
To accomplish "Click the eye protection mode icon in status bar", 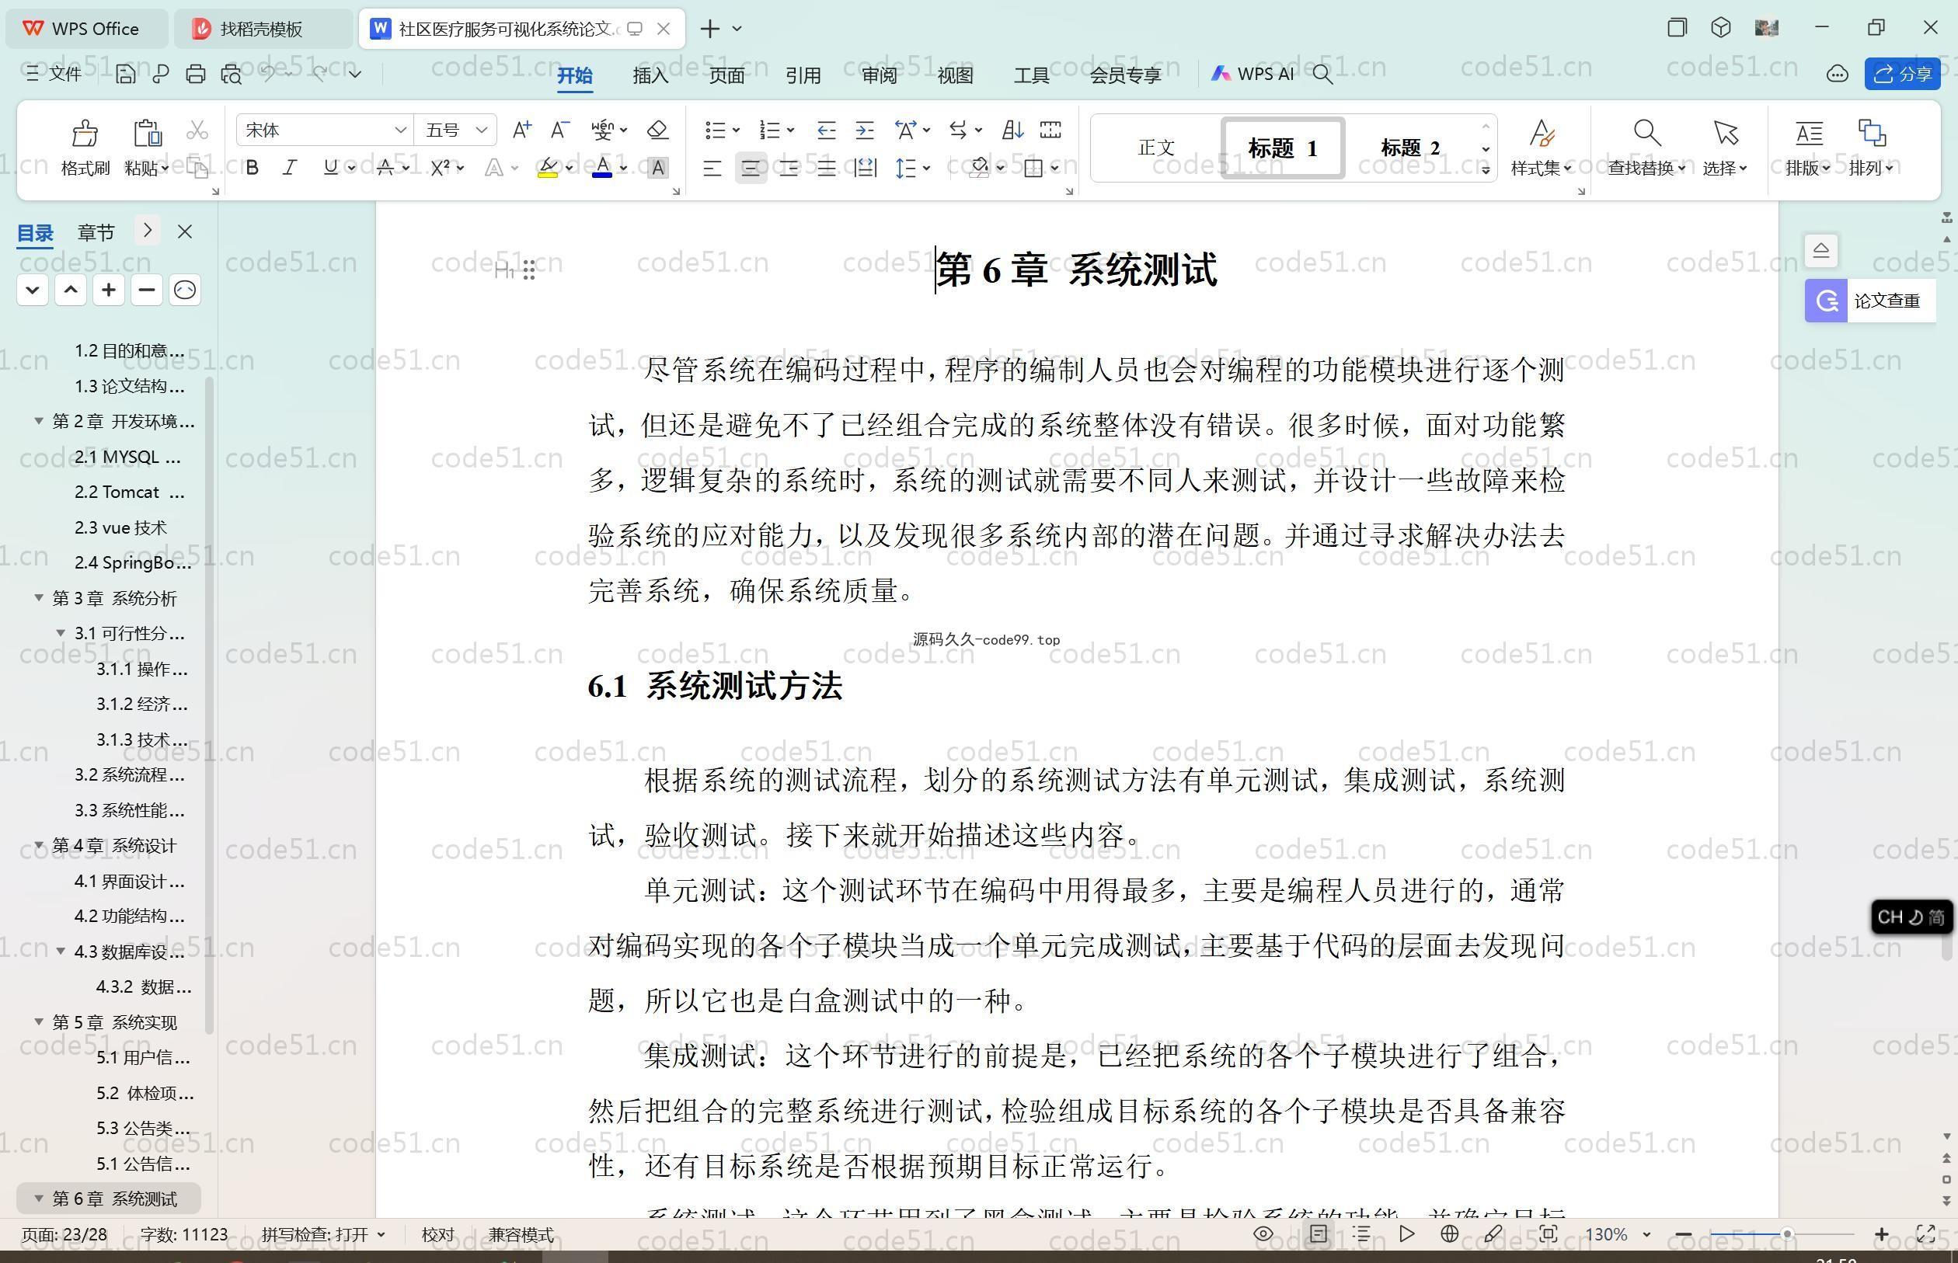I will [x=1263, y=1233].
